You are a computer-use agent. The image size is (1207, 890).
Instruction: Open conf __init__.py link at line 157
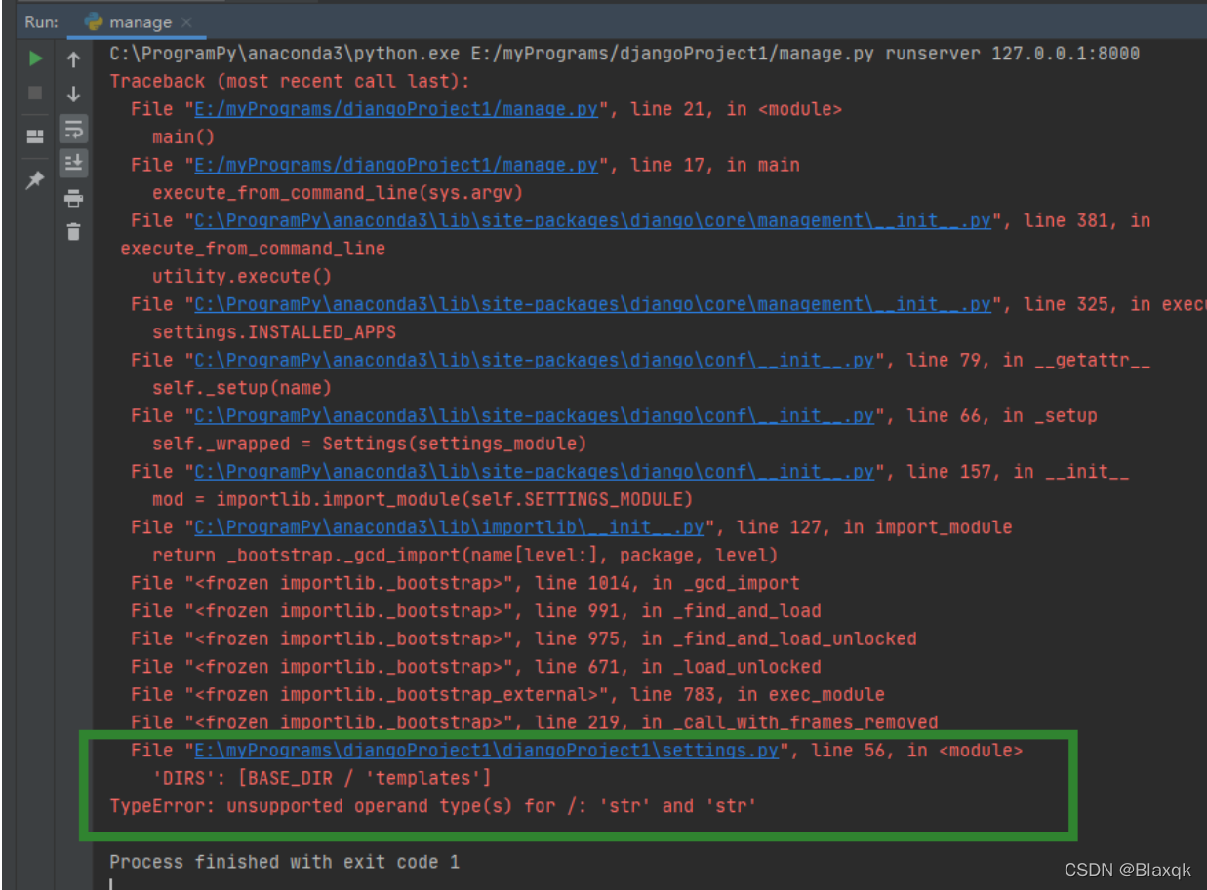pyautogui.click(x=534, y=471)
